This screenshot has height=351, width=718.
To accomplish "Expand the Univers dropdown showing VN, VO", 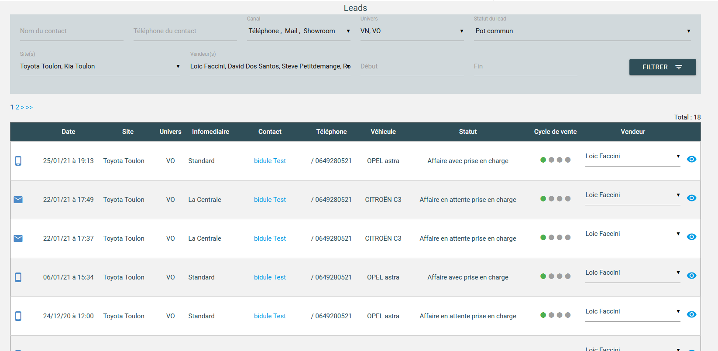I will click(412, 31).
